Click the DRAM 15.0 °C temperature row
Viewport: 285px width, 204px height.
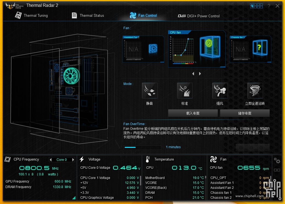pyautogui.click(x=175, y=192)
